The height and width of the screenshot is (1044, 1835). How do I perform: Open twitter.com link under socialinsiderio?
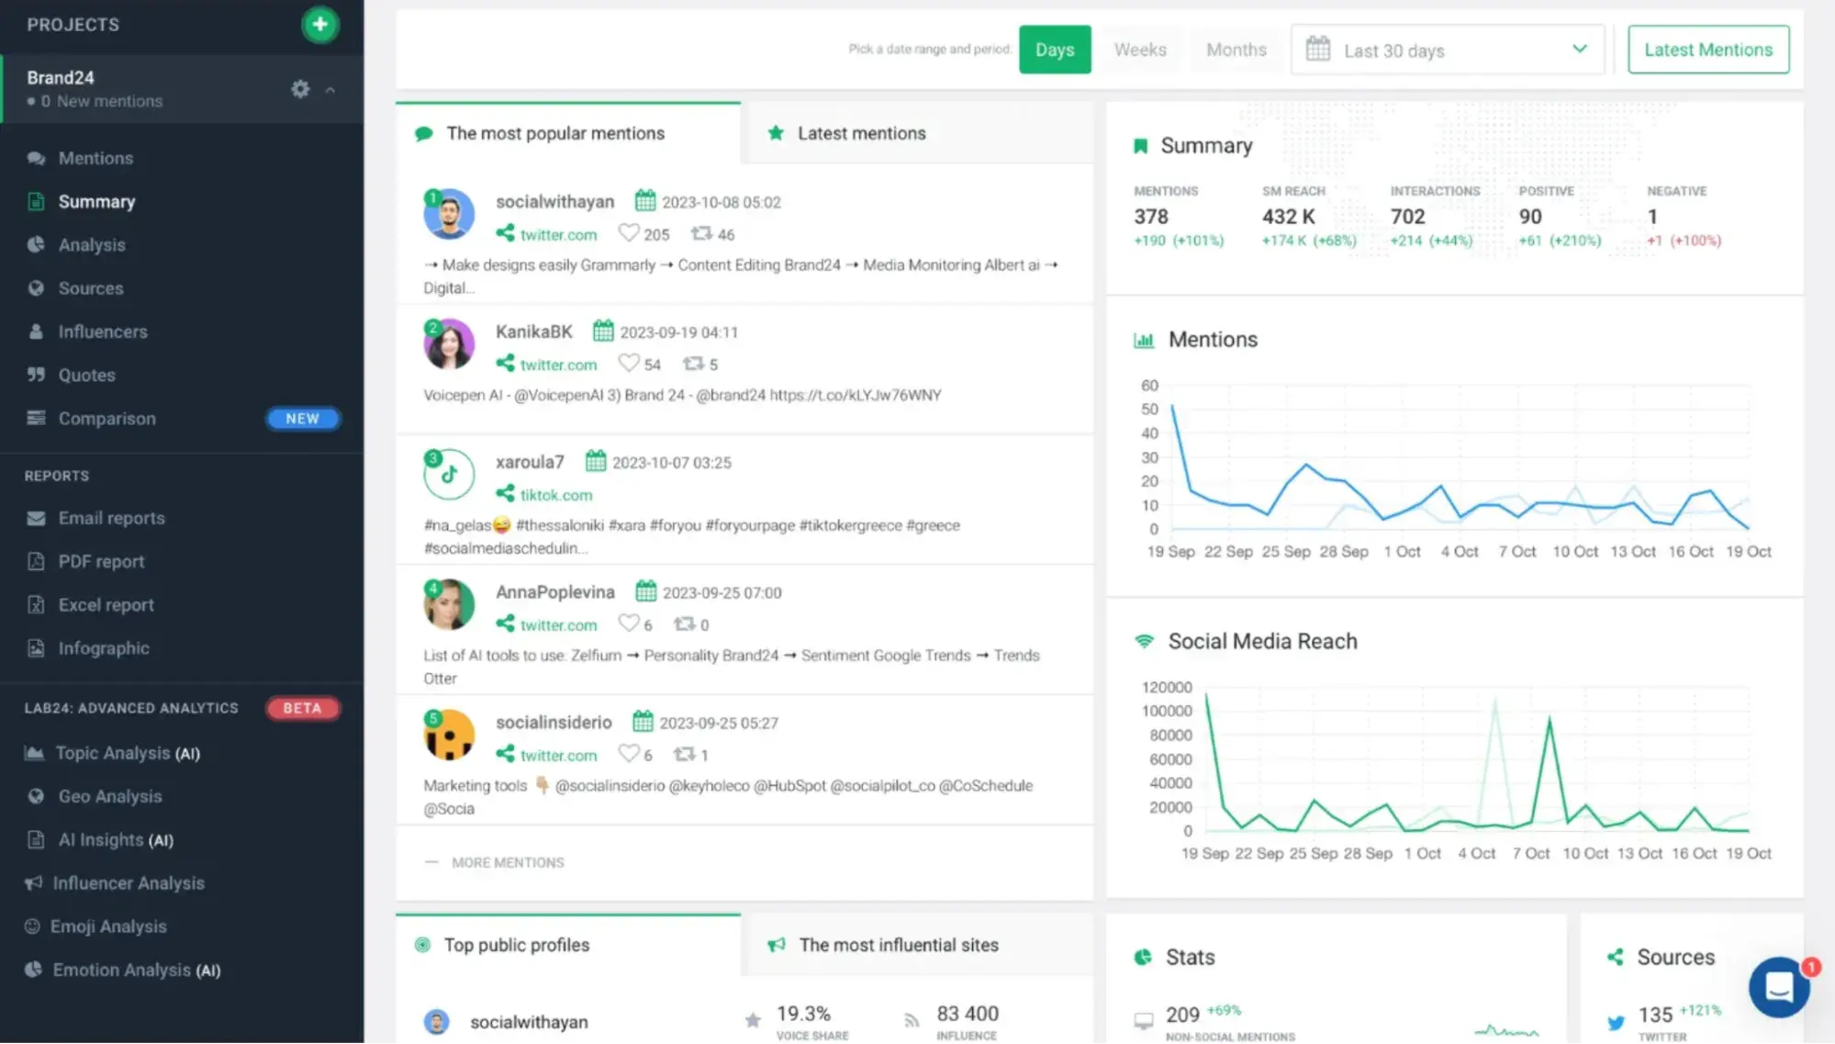coord(558,756)
